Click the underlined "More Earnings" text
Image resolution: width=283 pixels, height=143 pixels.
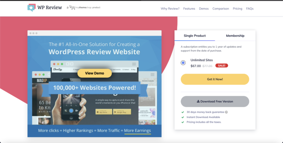(137, 130)
